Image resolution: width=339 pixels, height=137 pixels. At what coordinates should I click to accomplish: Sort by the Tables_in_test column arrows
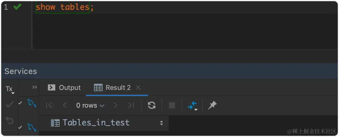[161, 123]
